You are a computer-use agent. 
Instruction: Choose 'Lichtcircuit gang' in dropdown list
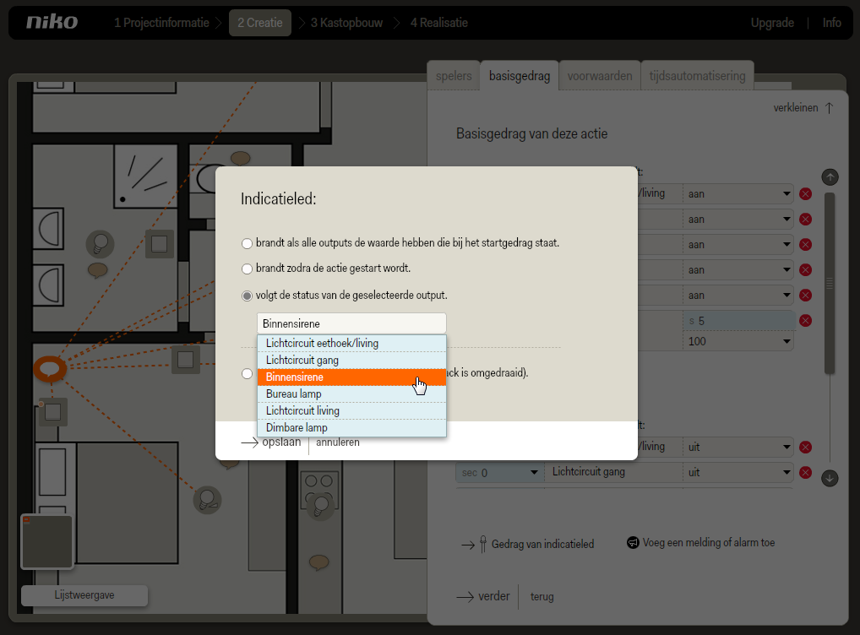tap(351, 361)
